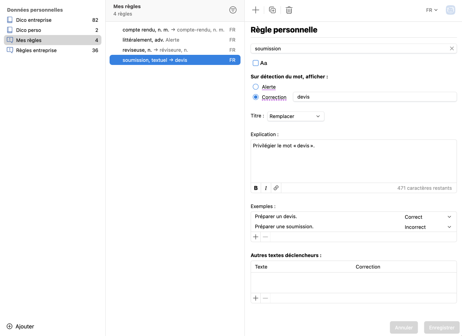Open Dico entreprise in sidebar

(34, 20)
